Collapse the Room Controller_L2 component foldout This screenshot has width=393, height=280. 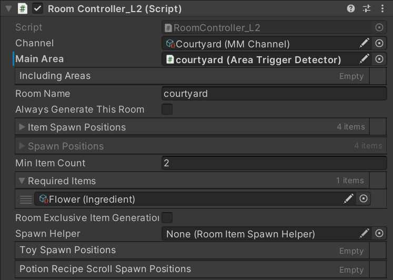[x=8, y=8]
